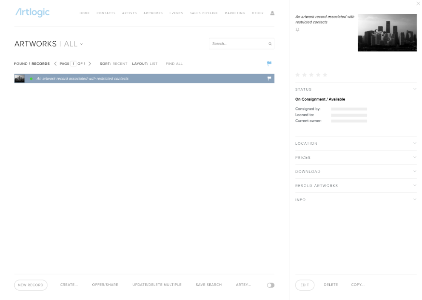
Task: Toggle the switch beside Artsy
Action: pos(271,285)
